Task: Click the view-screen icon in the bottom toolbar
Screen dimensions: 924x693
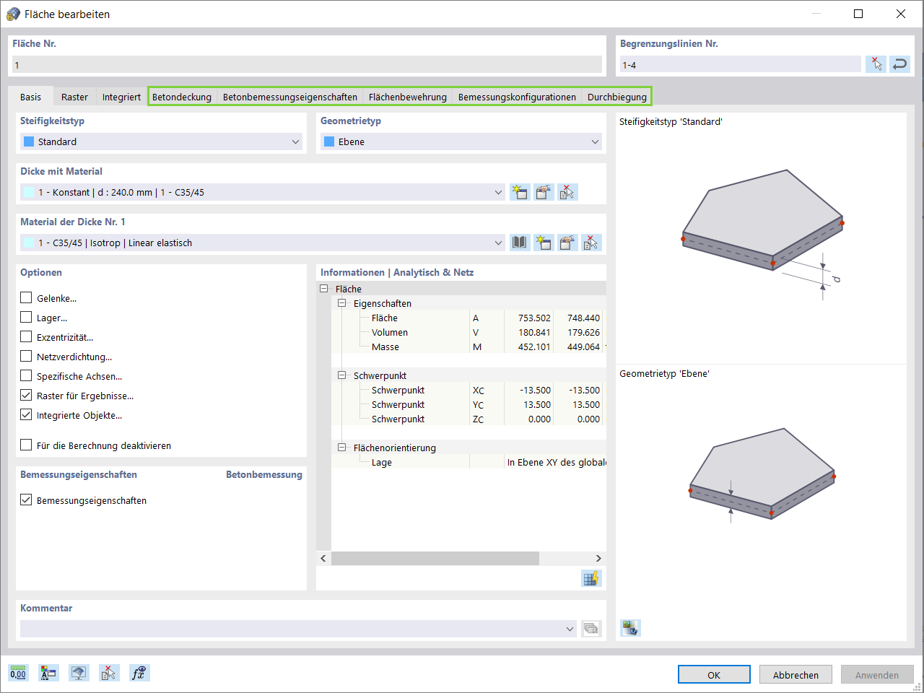Action: tap(79, 673)
